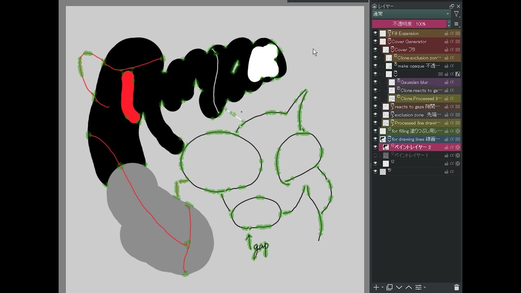Viewport: 521px width, 293px height.
Task: Click the add new layer plus icon
Action: click(x=376, y=287)
